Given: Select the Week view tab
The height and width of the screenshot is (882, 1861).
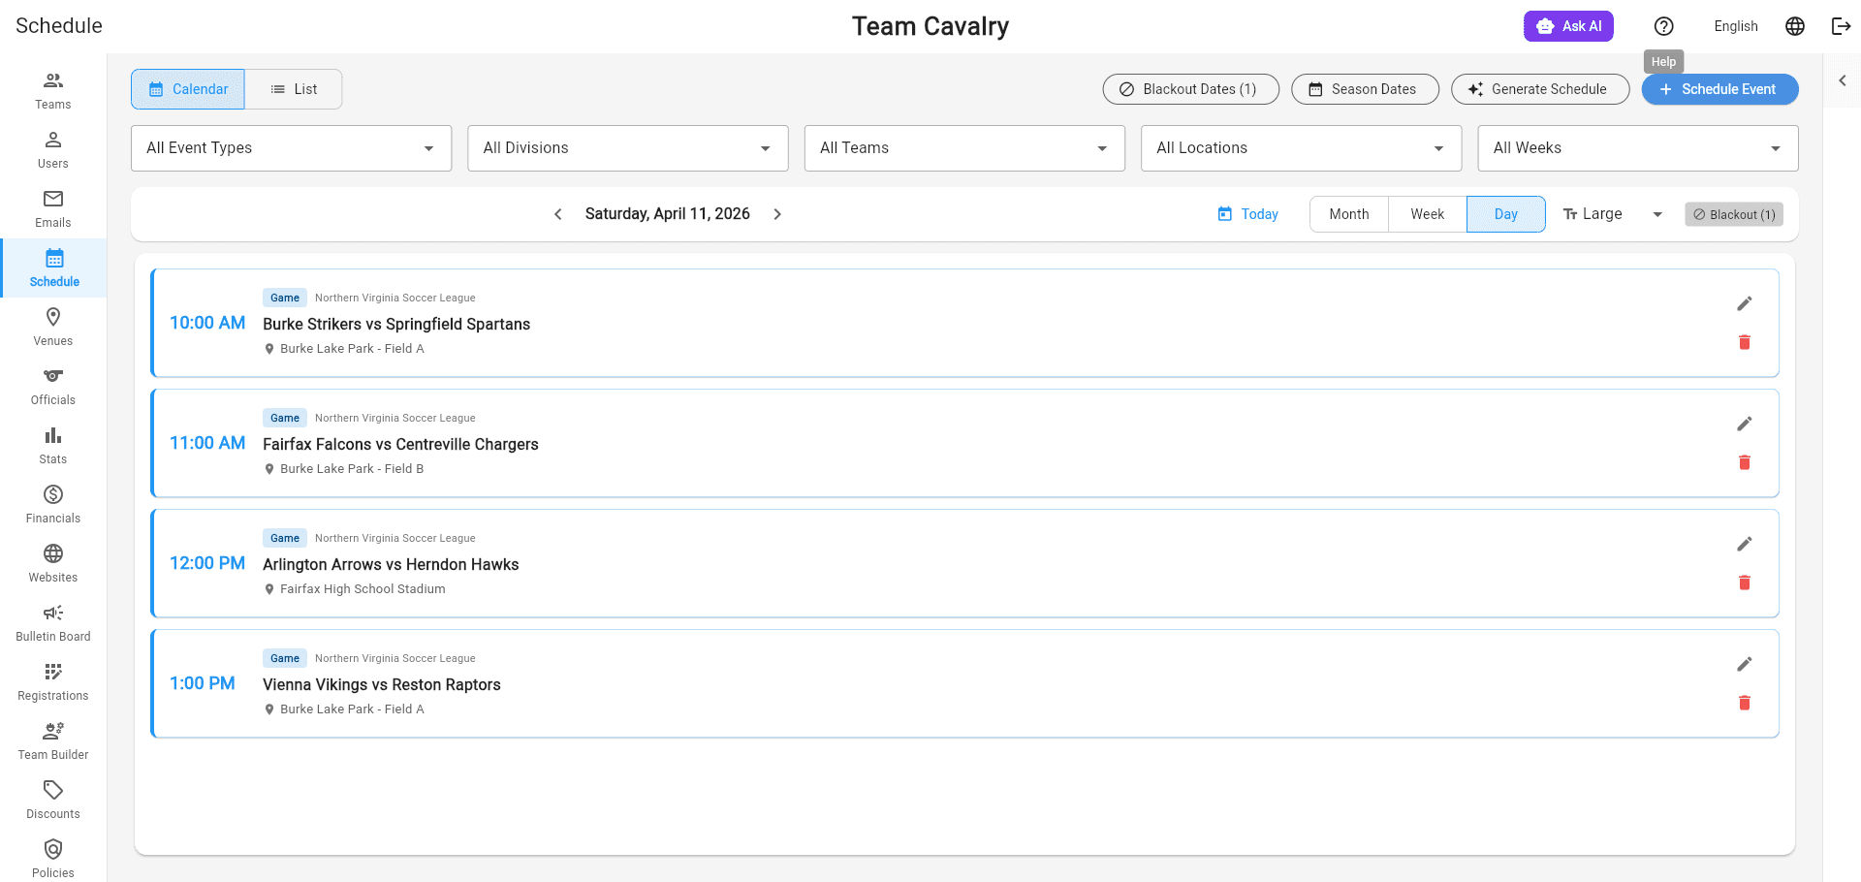Looking at the screenshot, I should 1428,214.
